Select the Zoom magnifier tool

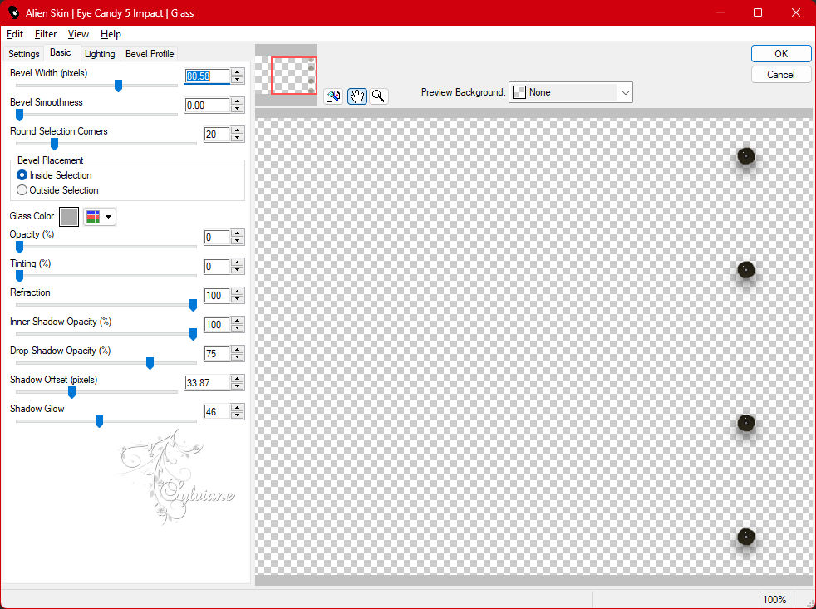tap(379, 96)
